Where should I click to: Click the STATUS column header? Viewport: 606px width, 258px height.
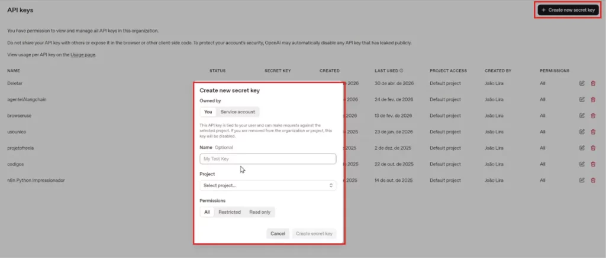click(x=218, y=71)
